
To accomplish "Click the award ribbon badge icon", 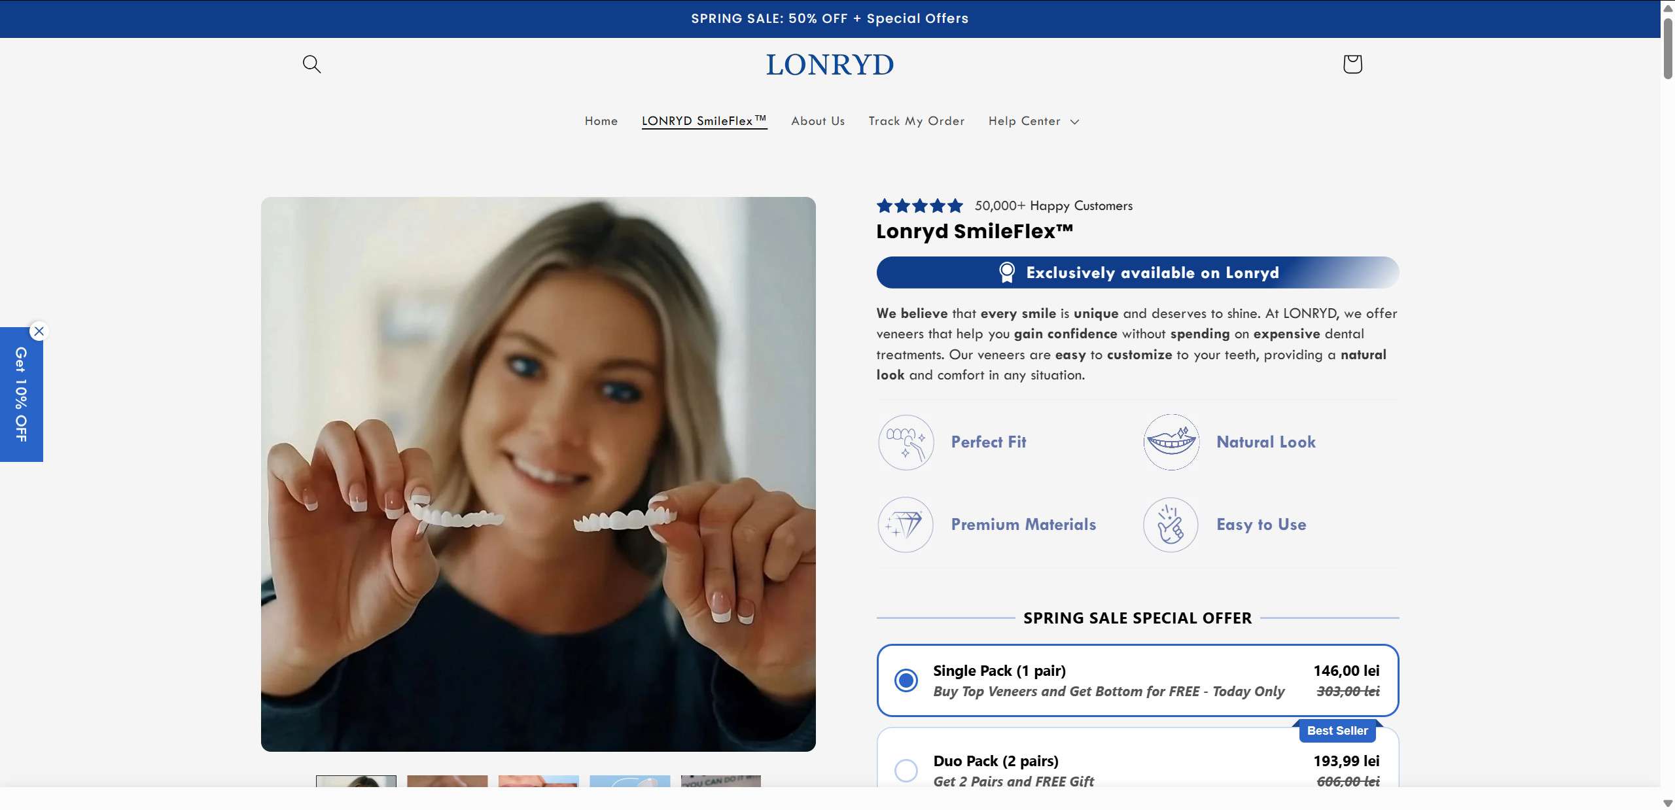I will point(1007,273).
